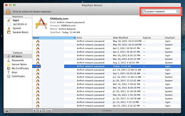This screenshot has height=116, width=185.
Task: Click the icon in the Oct 23, 2011 row
Action: [38, 106]
